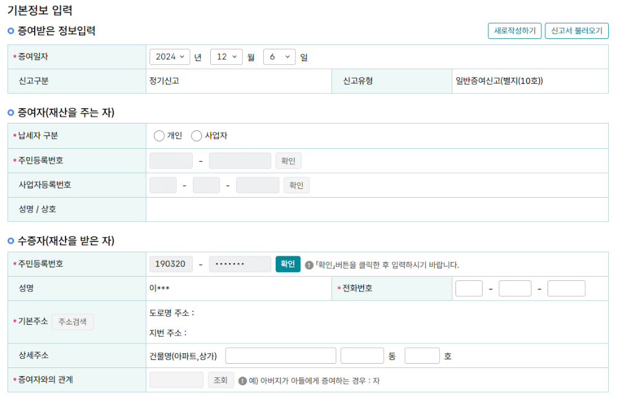Select the 사업자 radio button
The height and width of the screenshot is (402, 618).
click(x=196, y=135)
